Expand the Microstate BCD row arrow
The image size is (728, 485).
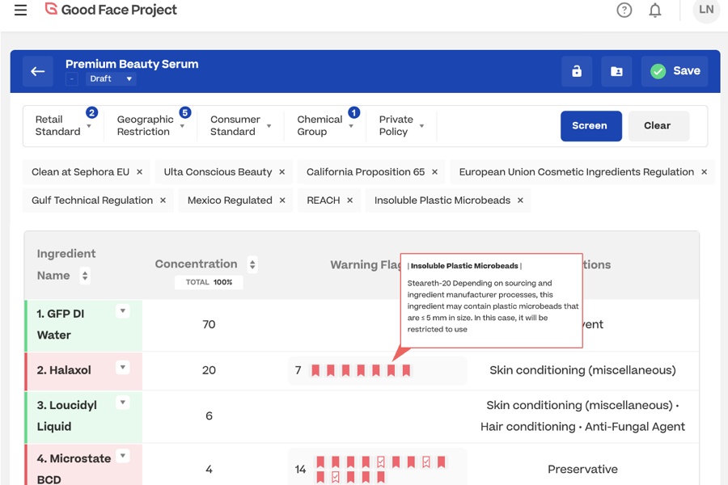[123, 456]
